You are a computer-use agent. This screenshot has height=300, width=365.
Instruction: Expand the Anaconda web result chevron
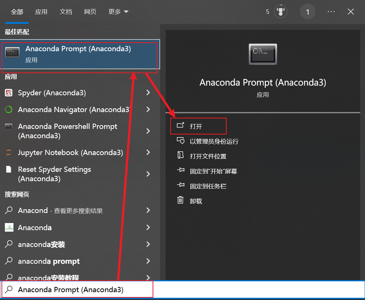pyautogui.click(x=148, y=227)
